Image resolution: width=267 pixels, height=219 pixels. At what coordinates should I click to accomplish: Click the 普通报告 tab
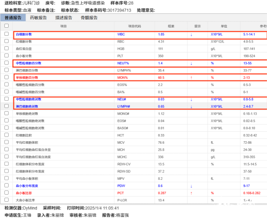(x=13, y=18)
